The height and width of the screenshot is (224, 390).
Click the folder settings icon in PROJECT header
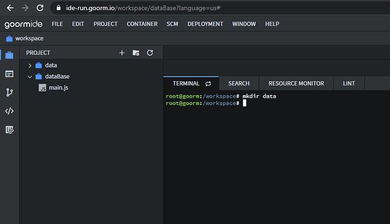pyautogui.click(x=136, y=52)
